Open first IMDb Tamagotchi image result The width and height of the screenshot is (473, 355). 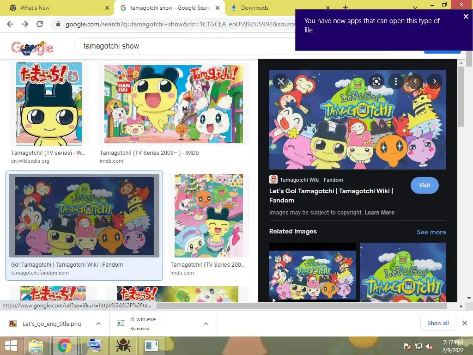coord(174,104)
